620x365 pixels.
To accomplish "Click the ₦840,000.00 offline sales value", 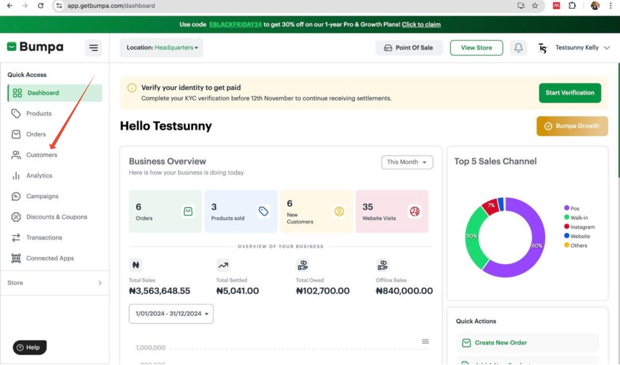I will (404, 291).
